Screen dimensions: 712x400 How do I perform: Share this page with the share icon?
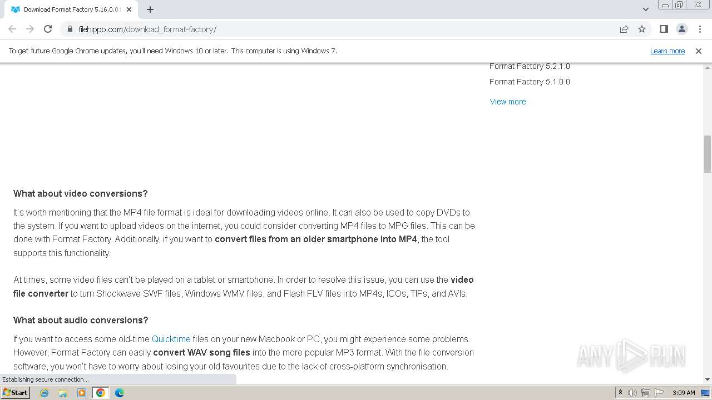[x=624, y=29]
